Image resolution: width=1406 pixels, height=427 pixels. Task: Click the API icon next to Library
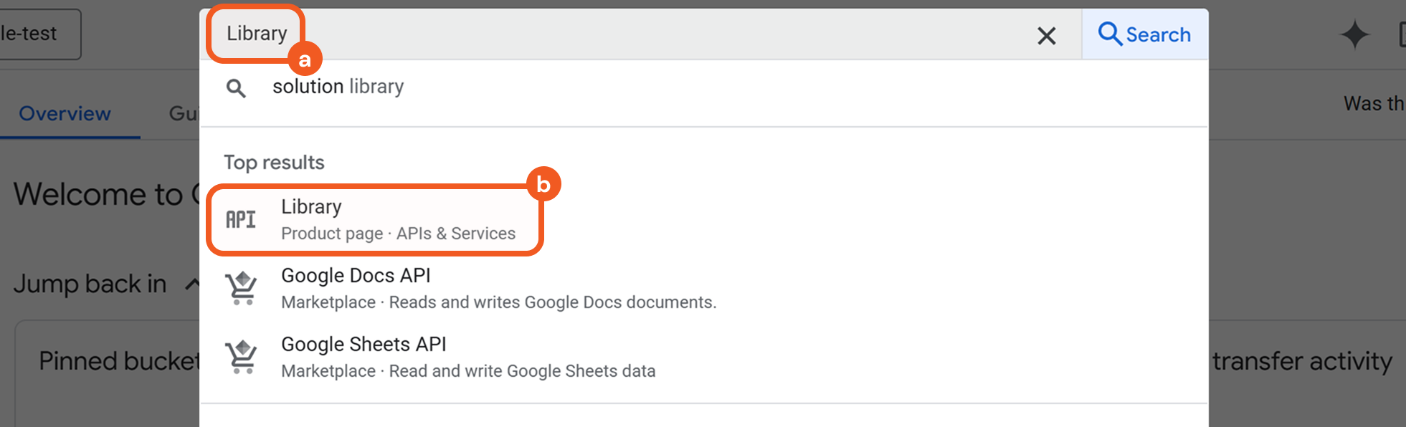[x=241, y=219]
